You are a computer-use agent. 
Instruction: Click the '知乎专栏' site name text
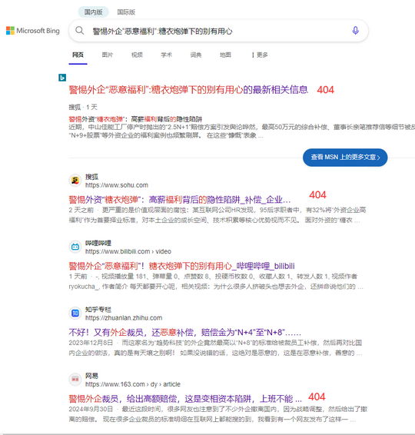click(x=98, y=309)
